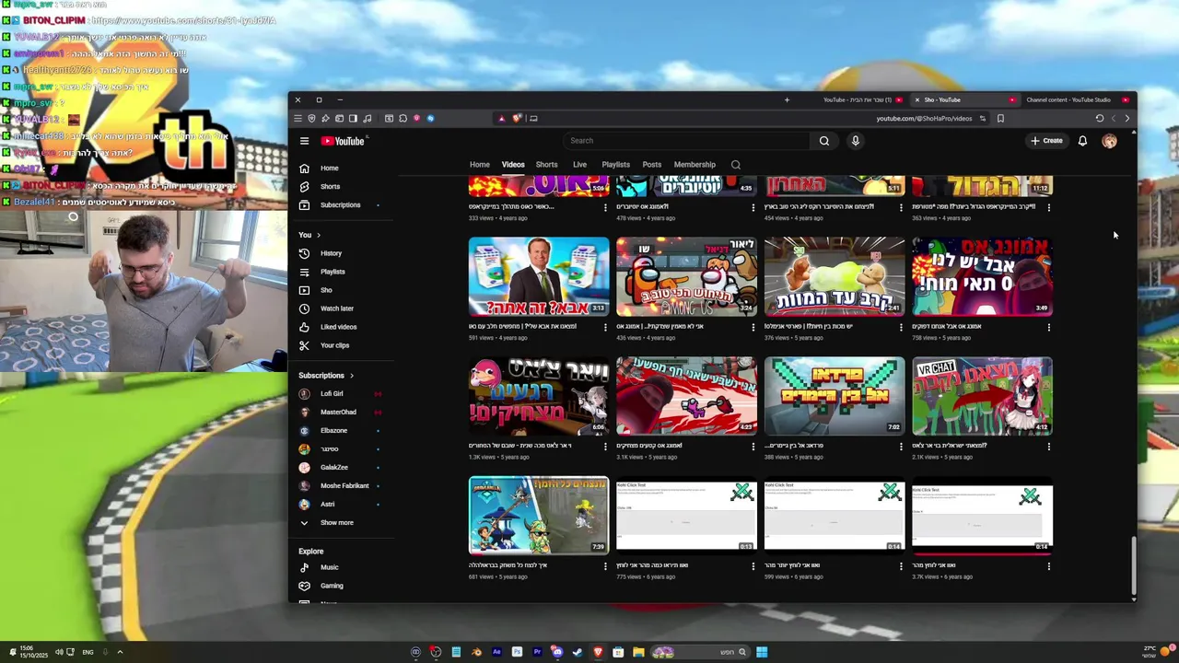Open Subscriptions feed in the sidebar

click(340, 205)
